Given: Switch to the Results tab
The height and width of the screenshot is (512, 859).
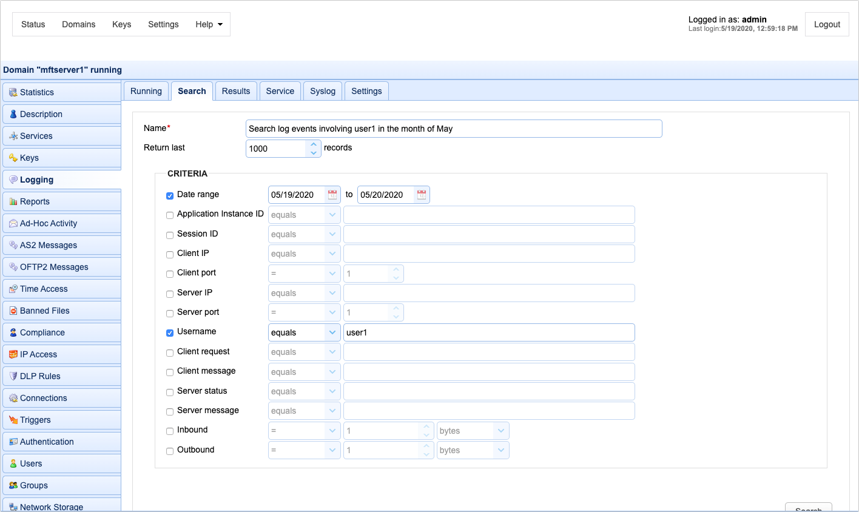Looking at the screenshot, I should [236, 91].
